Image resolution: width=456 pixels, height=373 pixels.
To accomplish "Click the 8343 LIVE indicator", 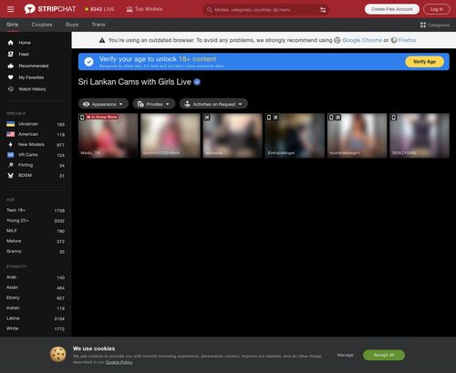I will click(99, 9).
